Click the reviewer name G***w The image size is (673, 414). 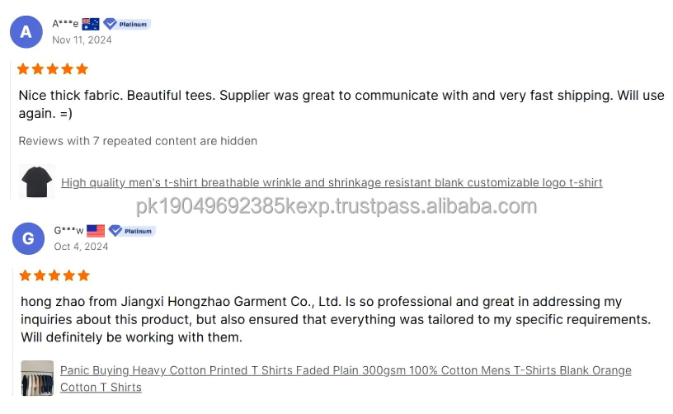tap(68, 230)
